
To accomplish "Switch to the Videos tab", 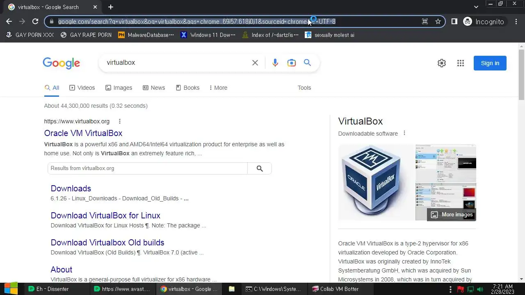I will (82, 88).
